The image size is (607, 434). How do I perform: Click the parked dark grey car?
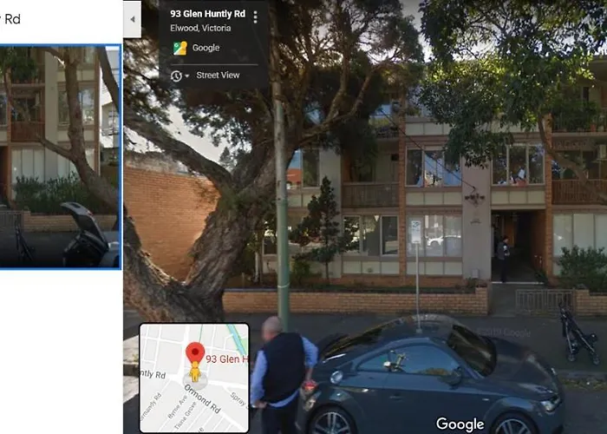coord(432,375)
